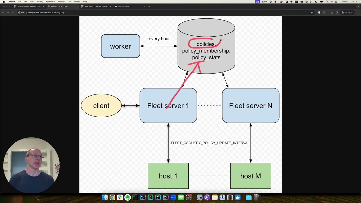Switch to ngrok - Inspect tab
Image resolution: width=361 pixels, height=203 pixels.
[130, 6]
